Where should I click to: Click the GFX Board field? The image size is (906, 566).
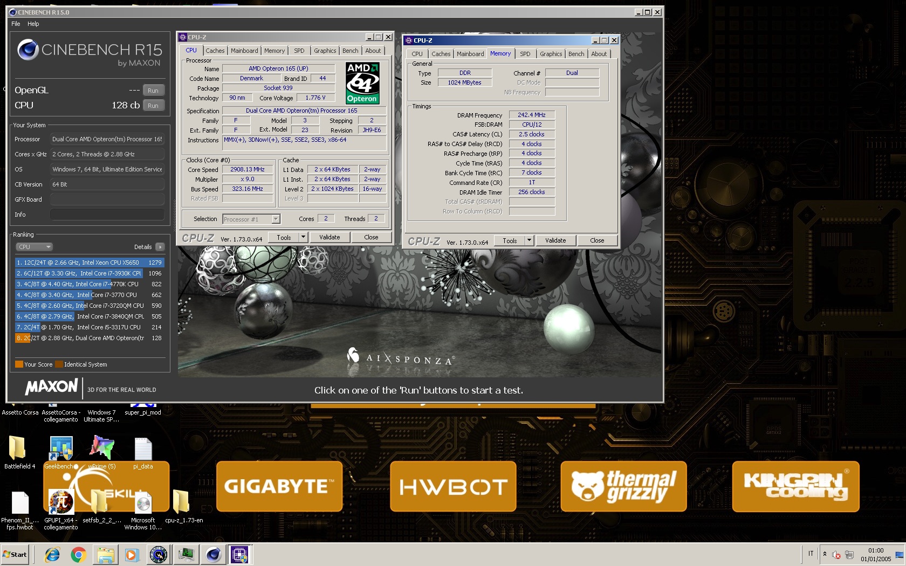pos(107,199)
